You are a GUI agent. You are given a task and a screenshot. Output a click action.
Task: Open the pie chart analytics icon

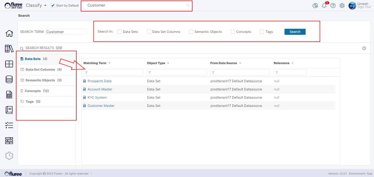(315, 5)
